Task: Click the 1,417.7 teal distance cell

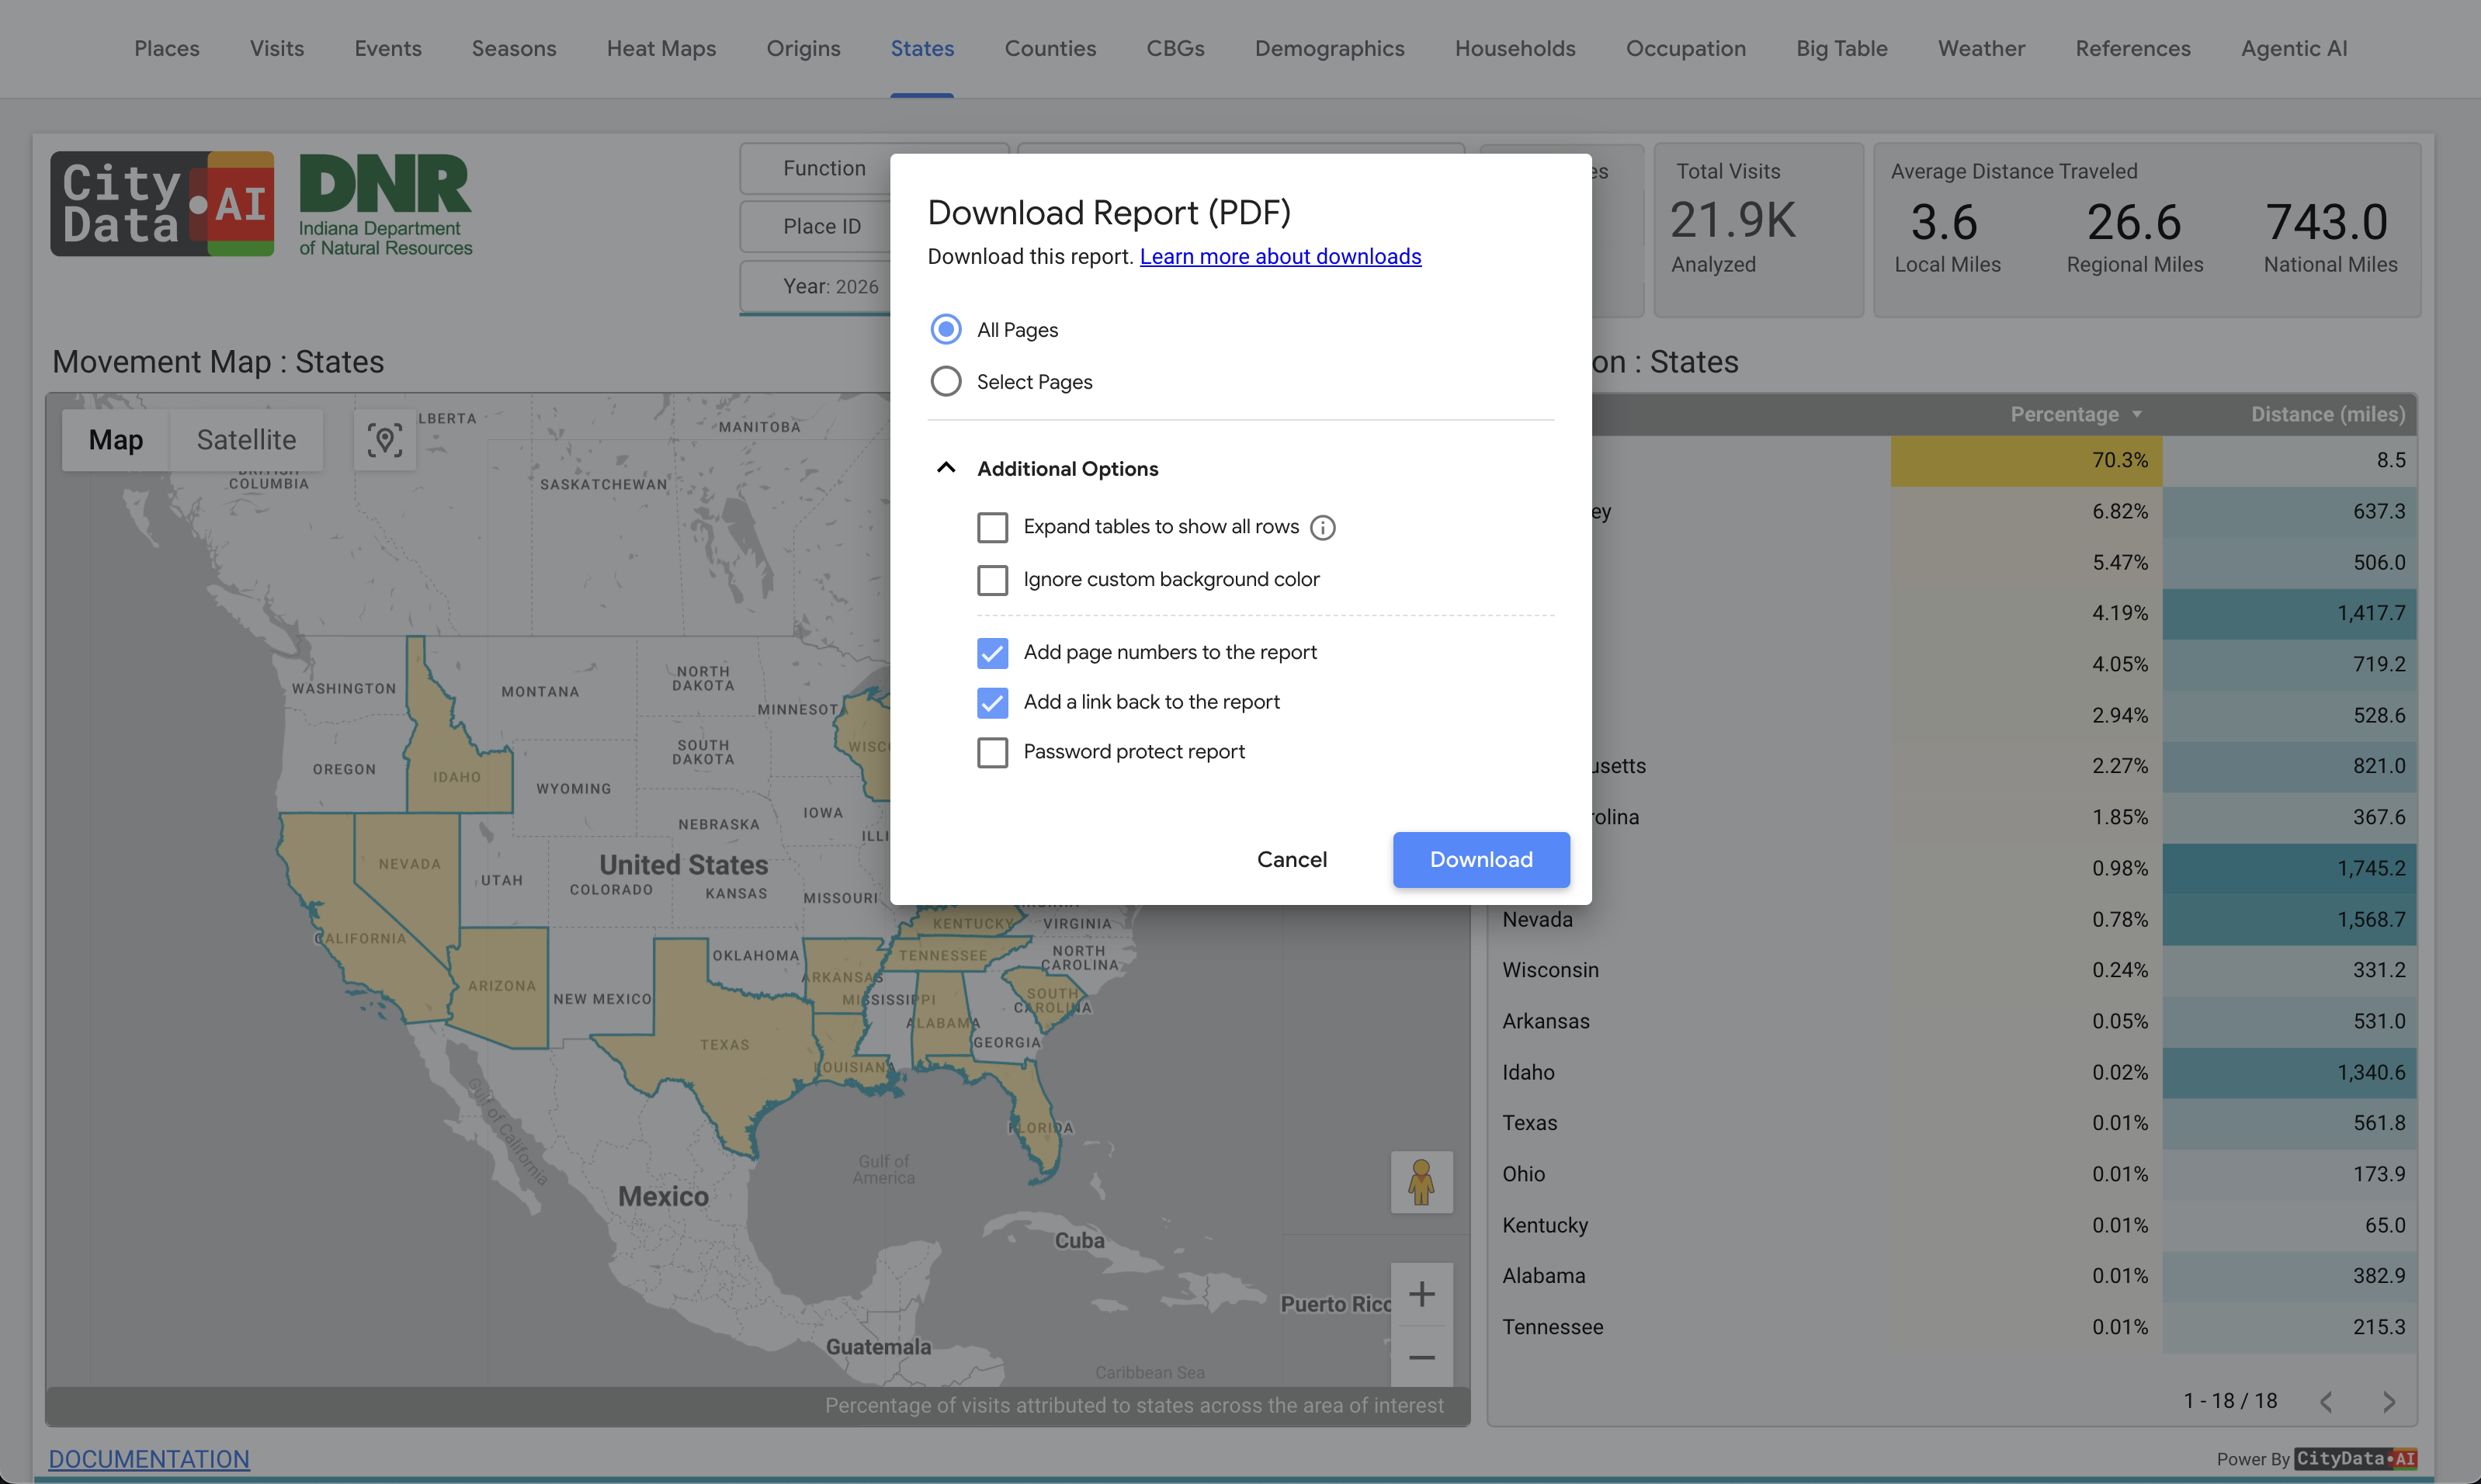Action: (2289, 613)
